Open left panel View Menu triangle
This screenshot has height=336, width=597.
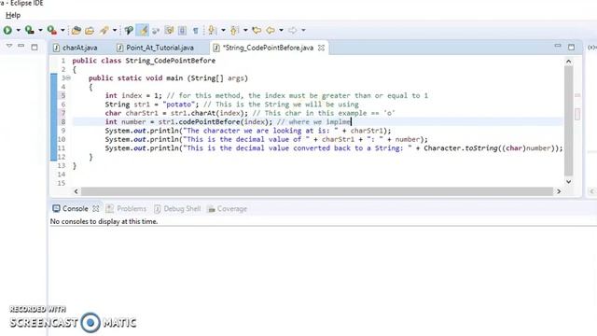click(x=9, y=46)
